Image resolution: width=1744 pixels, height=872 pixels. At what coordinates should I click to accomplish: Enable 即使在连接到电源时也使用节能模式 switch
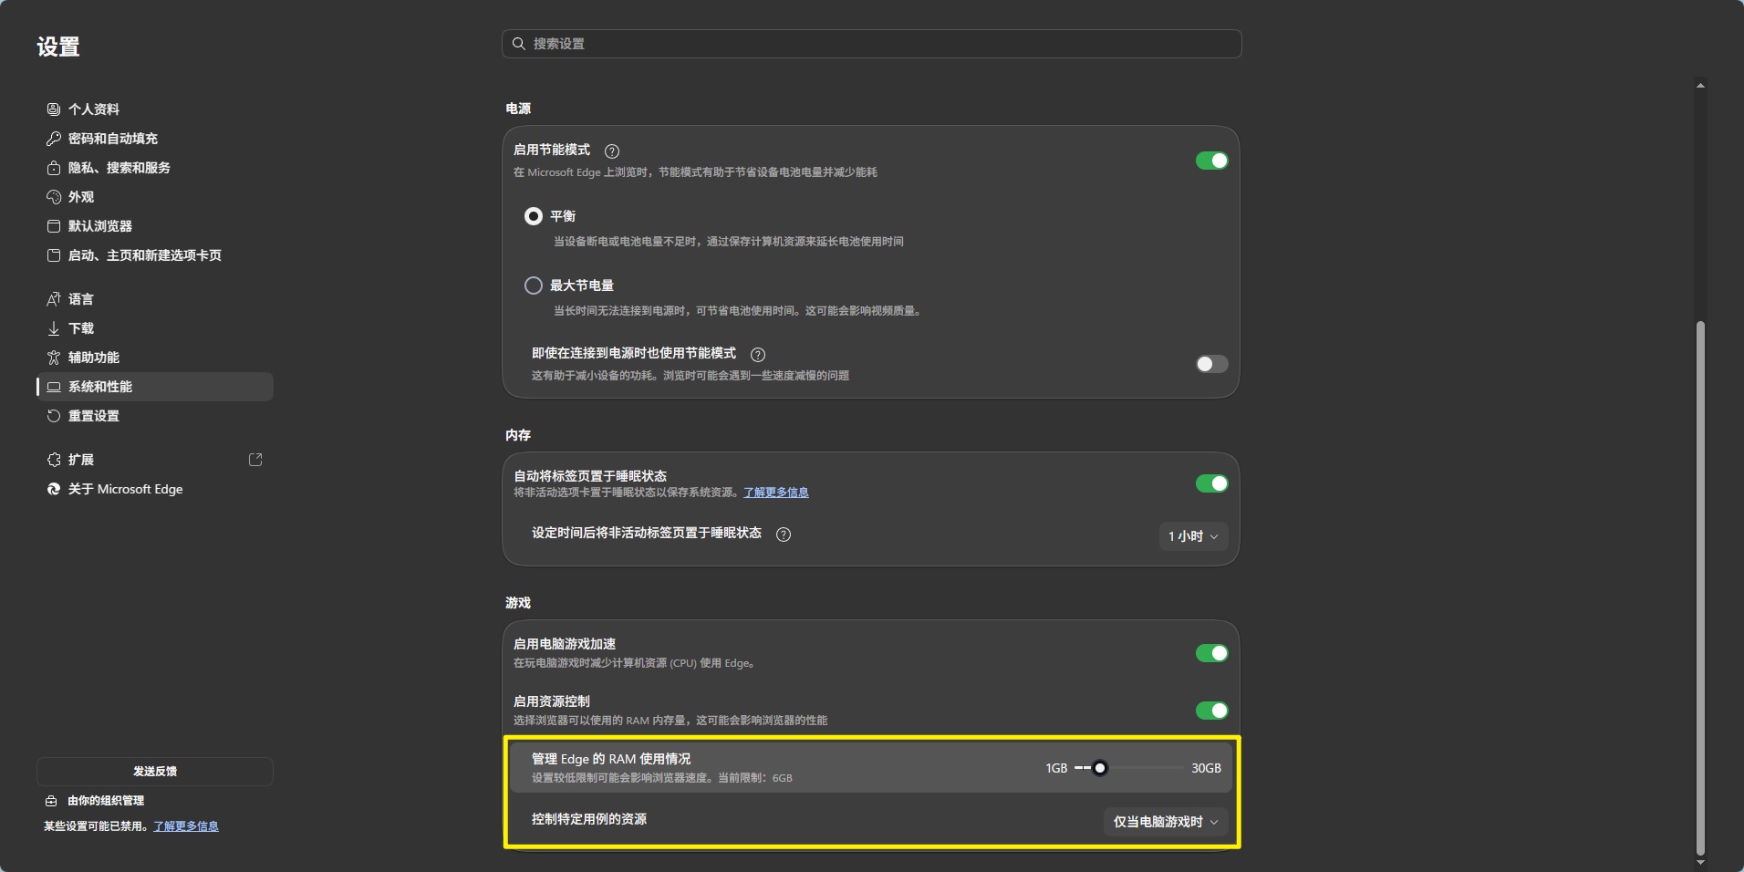(x=1212, y=364)
